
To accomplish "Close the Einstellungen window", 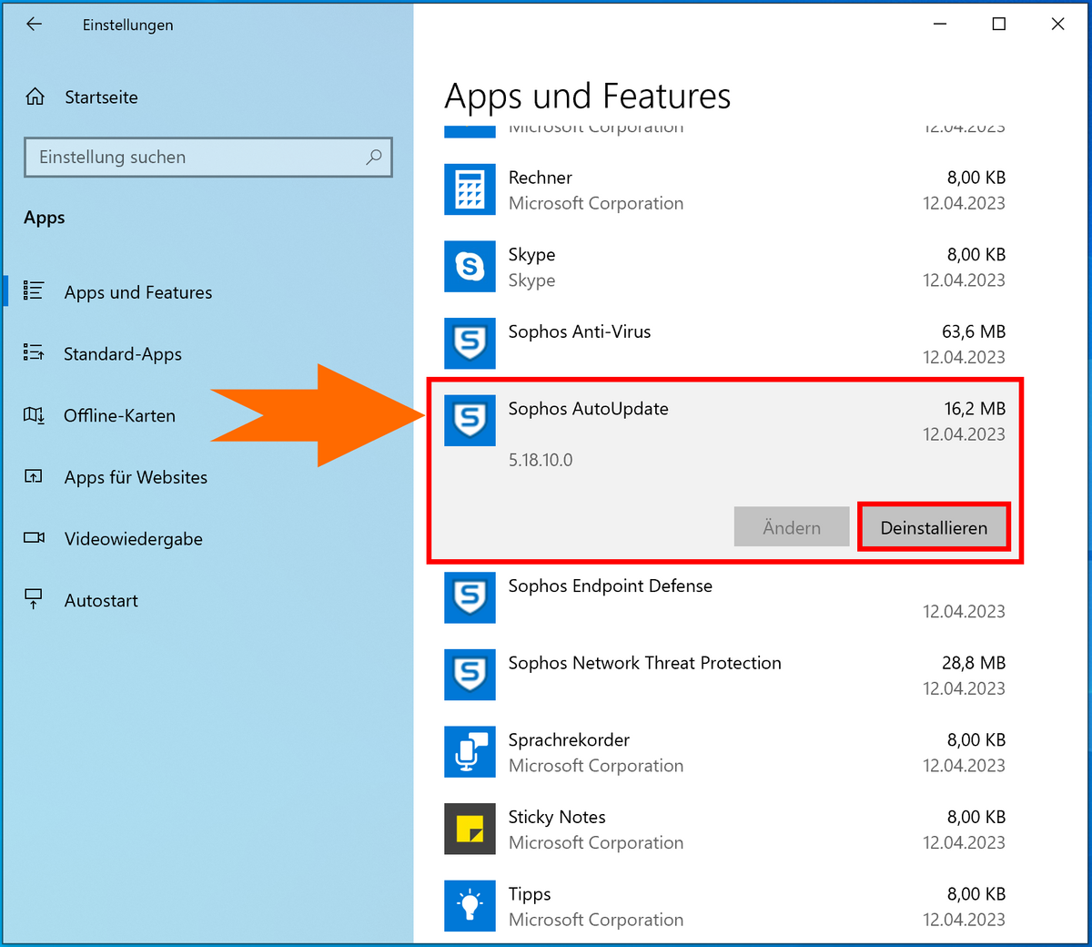I will (x=1057, y=25).
